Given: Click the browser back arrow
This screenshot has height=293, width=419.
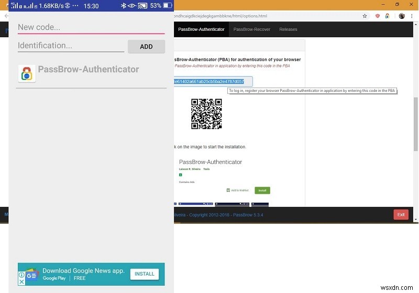Looking at the screenshot, I should [x=6, y=16].
